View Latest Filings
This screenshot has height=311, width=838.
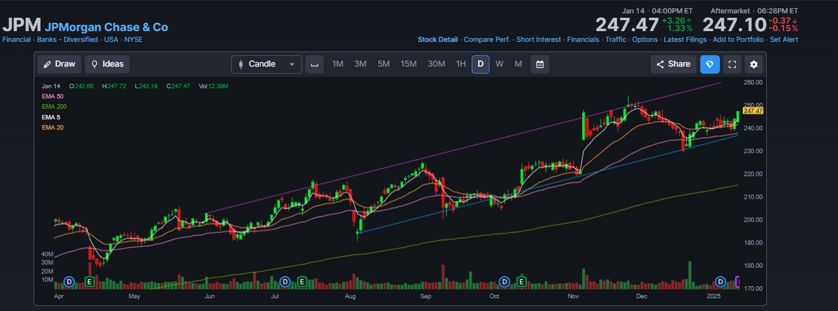pyautogui.click(x=685, y=39)
